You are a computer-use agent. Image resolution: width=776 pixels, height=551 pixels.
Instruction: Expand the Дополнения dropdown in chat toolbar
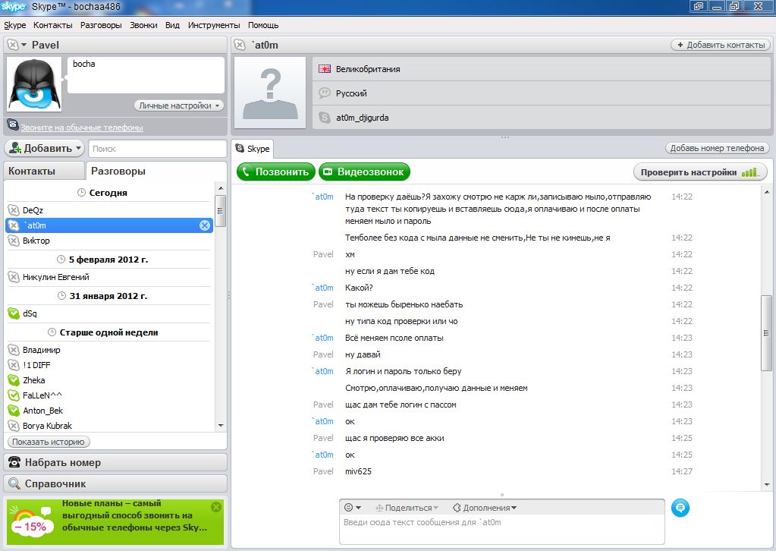[485, 508]
